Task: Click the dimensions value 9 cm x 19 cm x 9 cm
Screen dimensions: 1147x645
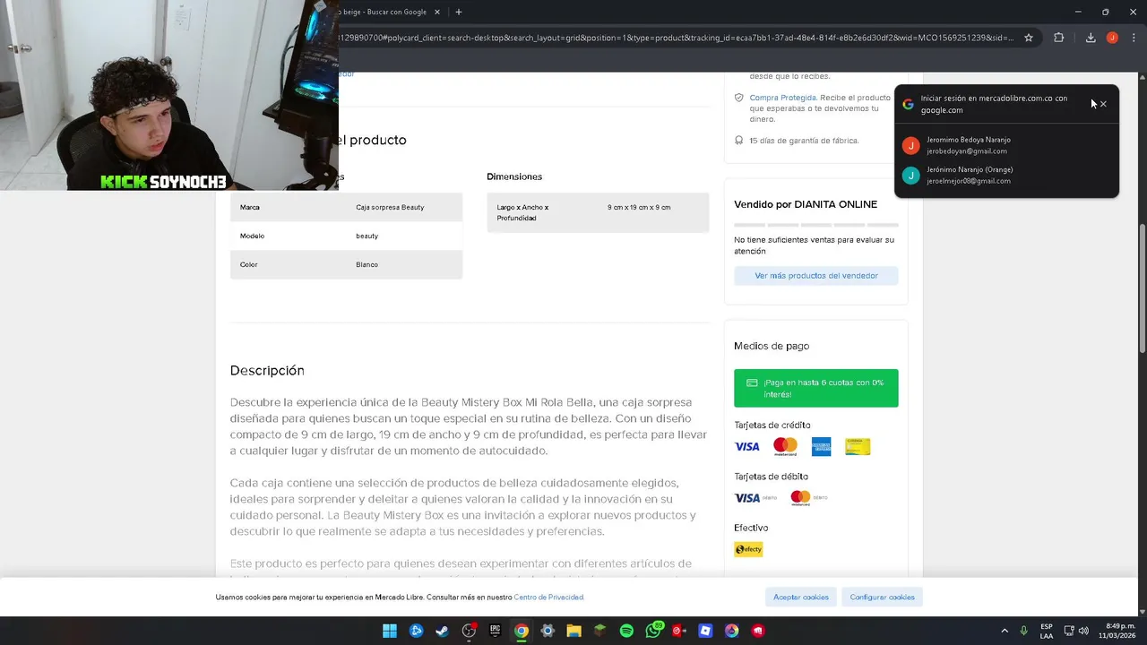Action: click(x=639, y=207)
